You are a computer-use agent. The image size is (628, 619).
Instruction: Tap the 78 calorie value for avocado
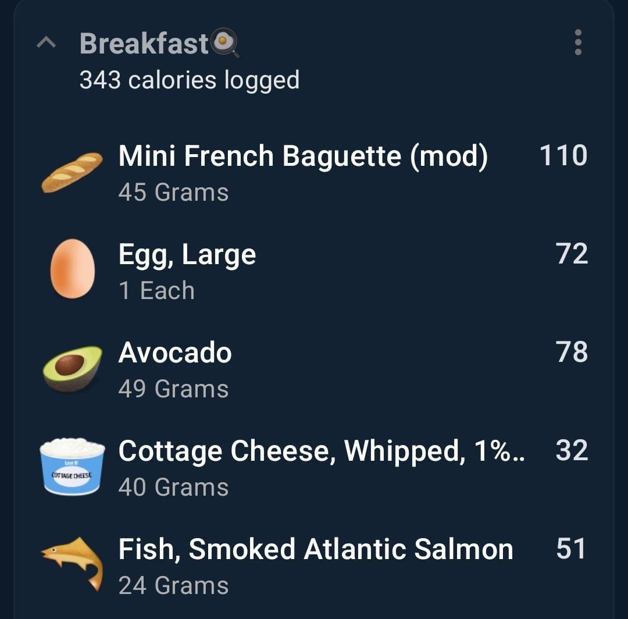(572, 352)
